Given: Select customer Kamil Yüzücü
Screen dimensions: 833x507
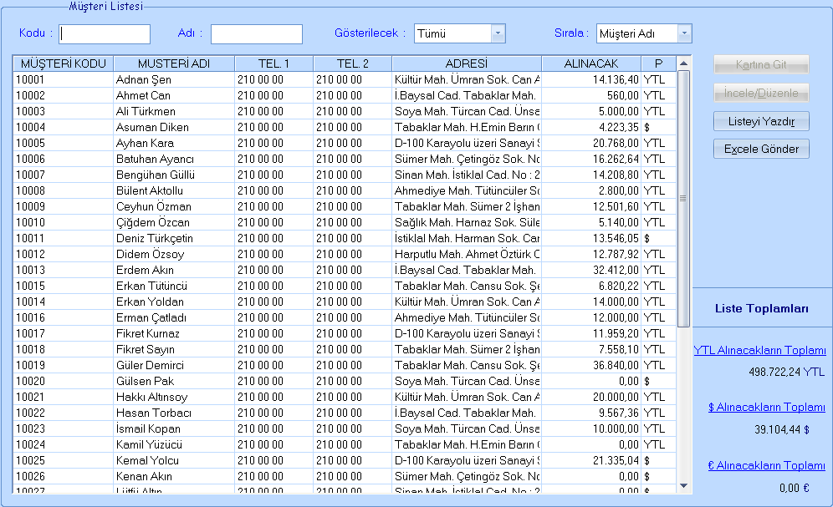Looking at the screenshot, I should pyautogui.click(x=149, y=444).
